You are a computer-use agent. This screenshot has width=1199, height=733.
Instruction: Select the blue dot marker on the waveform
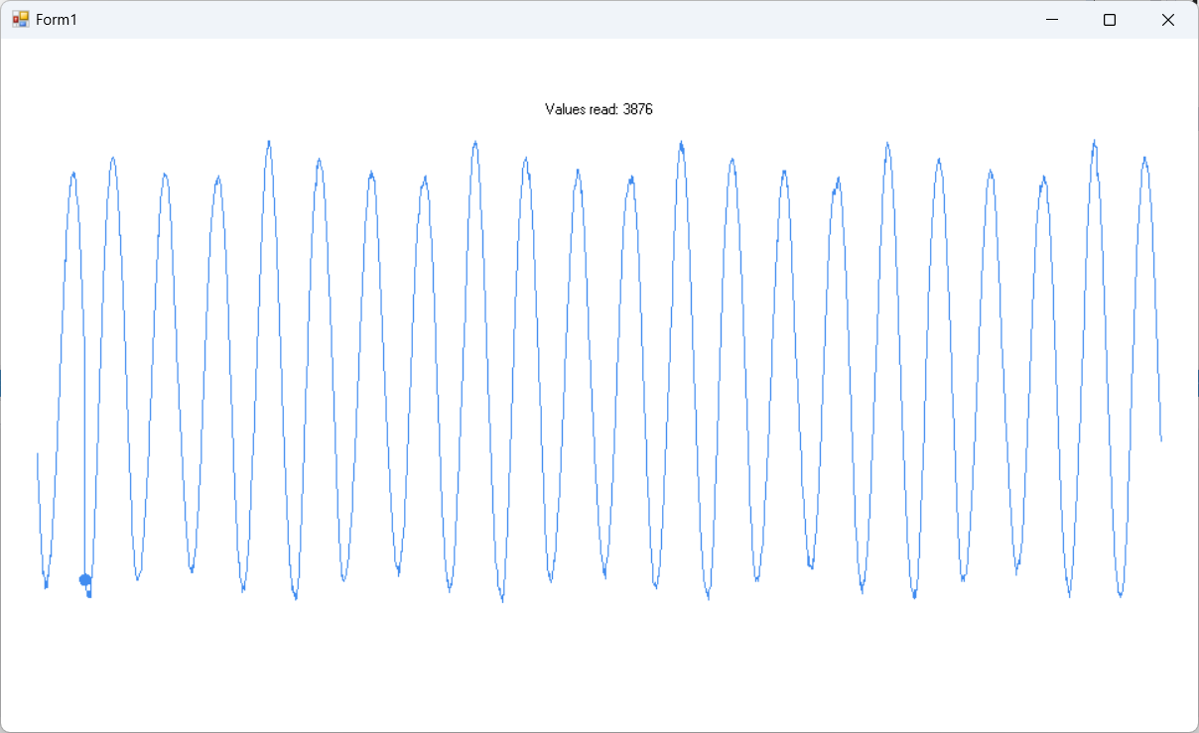click(x=85, y=580)
